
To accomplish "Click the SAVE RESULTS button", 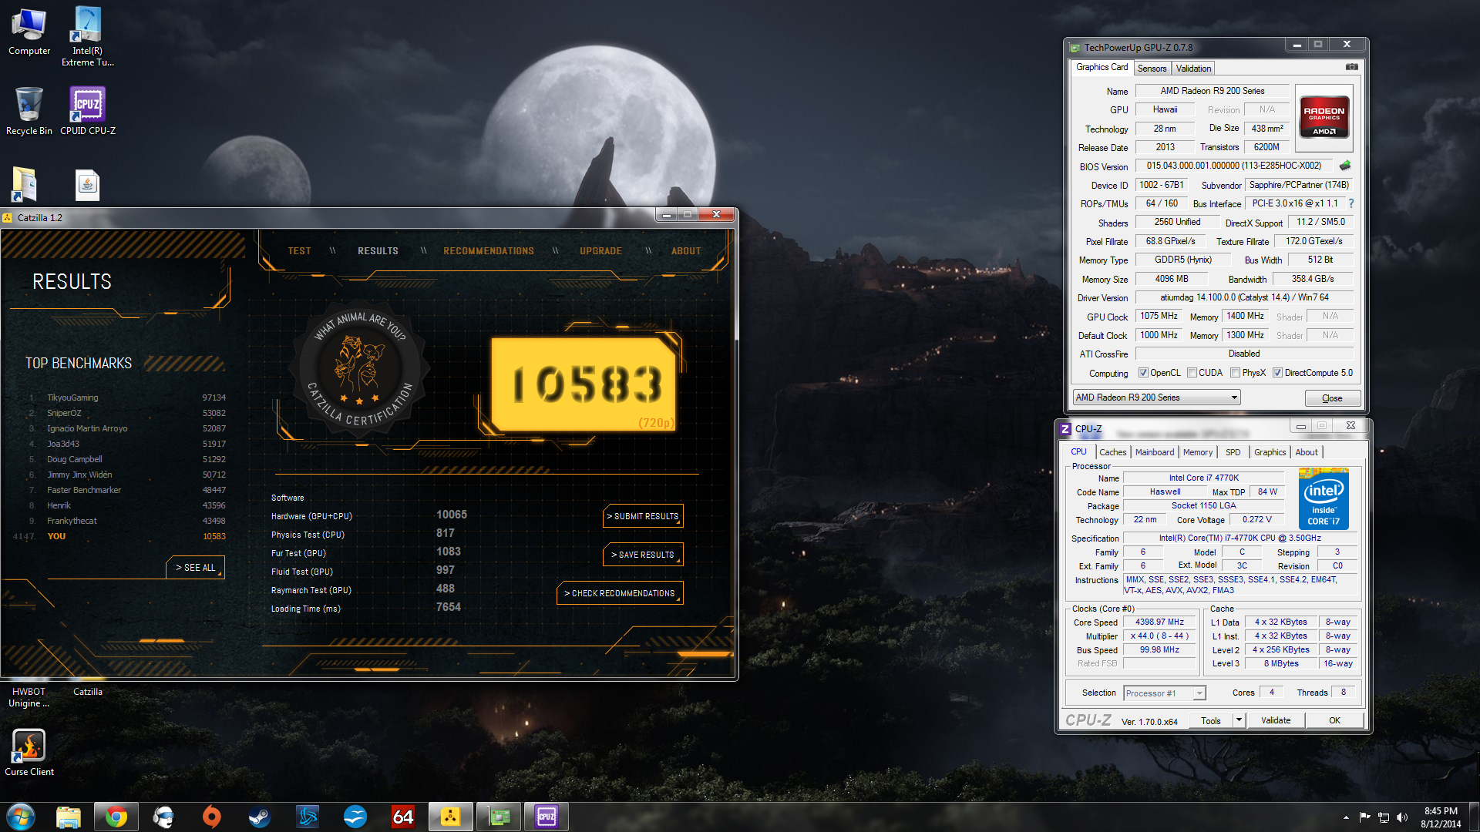I will (643, 555).
